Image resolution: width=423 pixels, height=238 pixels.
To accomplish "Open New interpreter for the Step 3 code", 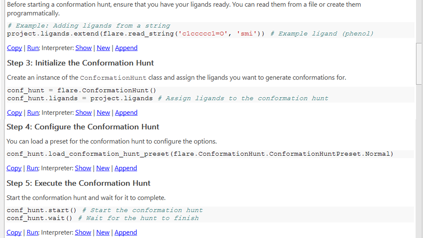I will 103,113.
